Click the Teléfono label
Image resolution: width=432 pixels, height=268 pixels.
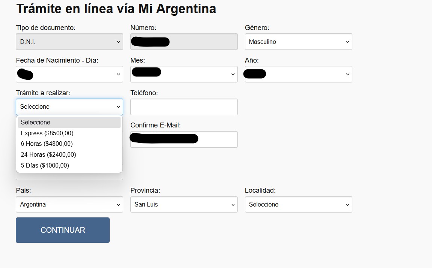144,93
